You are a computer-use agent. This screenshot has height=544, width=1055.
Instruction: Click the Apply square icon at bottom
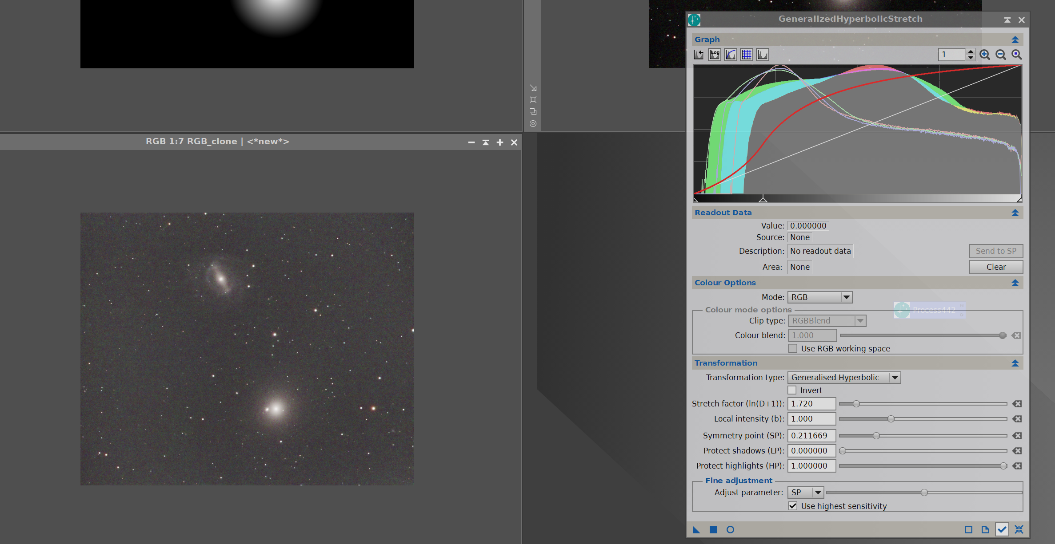pyautogui.click(x=713, y=529)
